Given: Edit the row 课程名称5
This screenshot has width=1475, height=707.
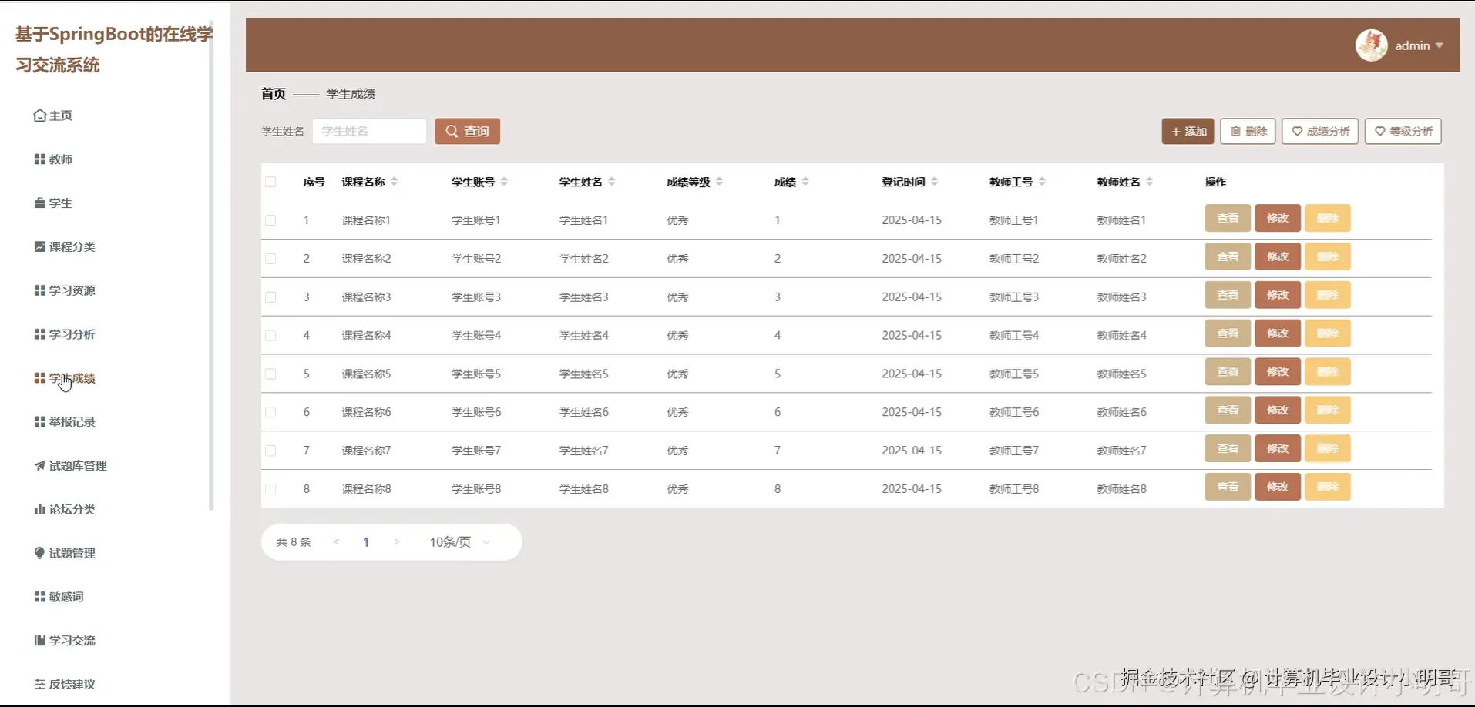Looking at the screenshot, I should 1278,372.
